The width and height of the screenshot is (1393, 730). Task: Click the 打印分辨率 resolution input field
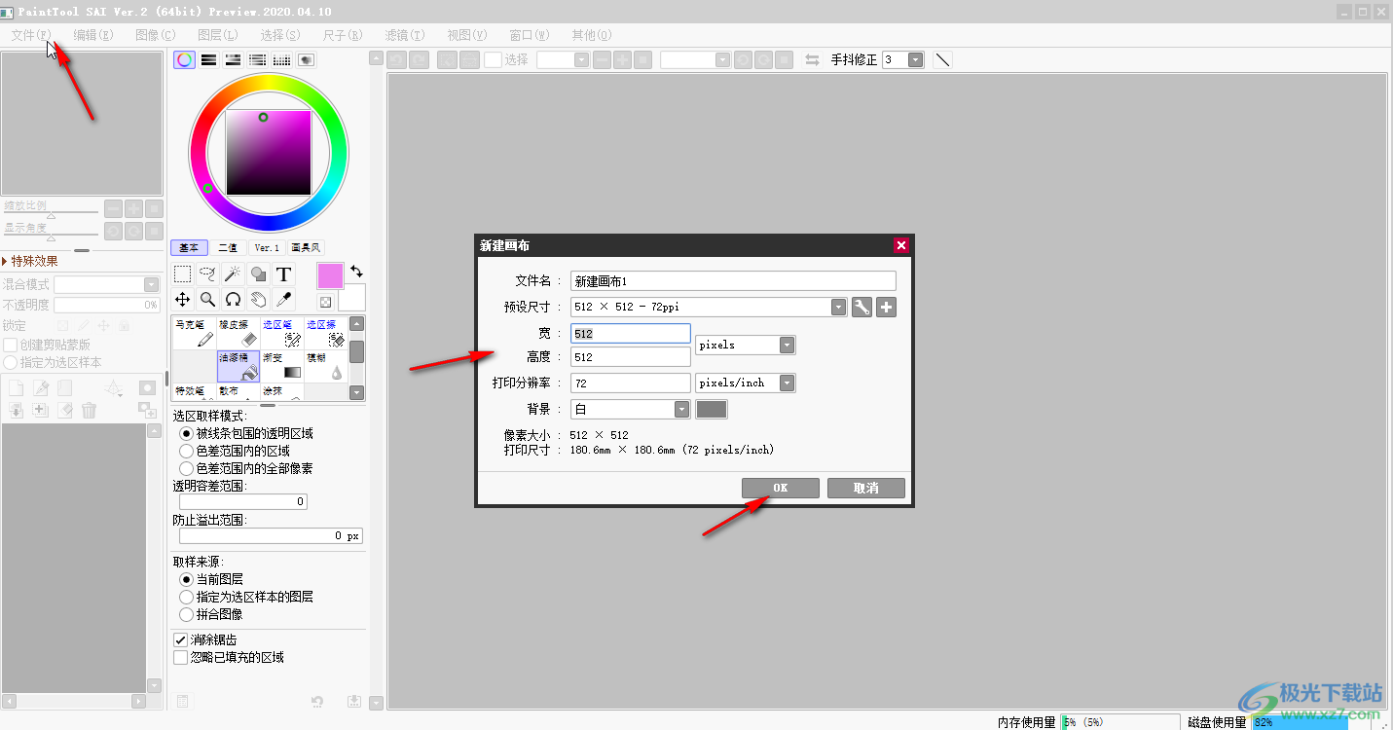(631, 383)
